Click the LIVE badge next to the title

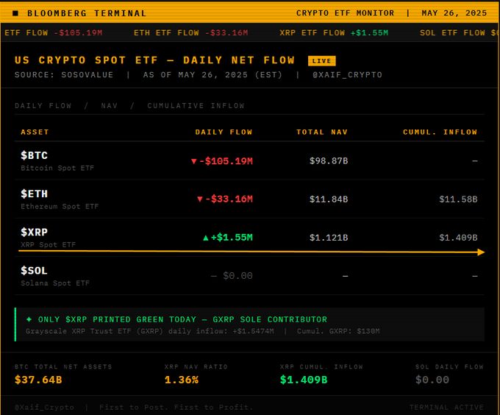coord(322,61)
